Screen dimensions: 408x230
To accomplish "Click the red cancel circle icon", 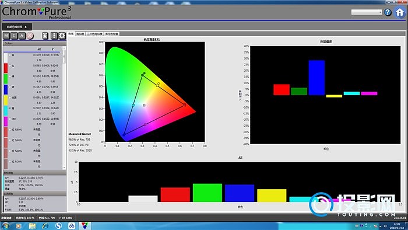I will pyautogui.click(x=30, y=36).
